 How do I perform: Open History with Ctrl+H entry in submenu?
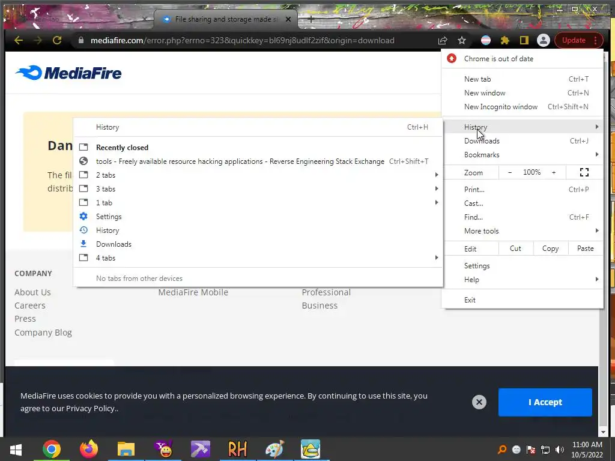coord(258,127)
